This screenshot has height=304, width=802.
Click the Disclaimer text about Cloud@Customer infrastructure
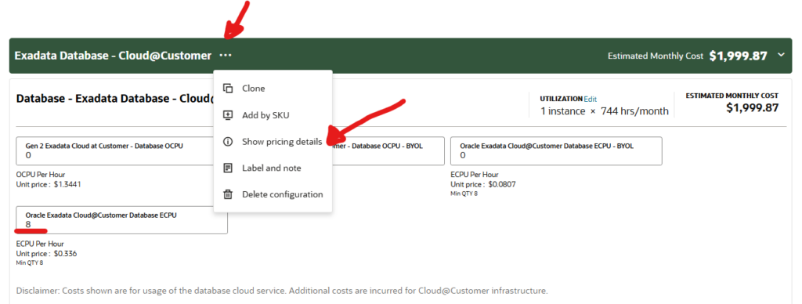click(x=282, y=291)
